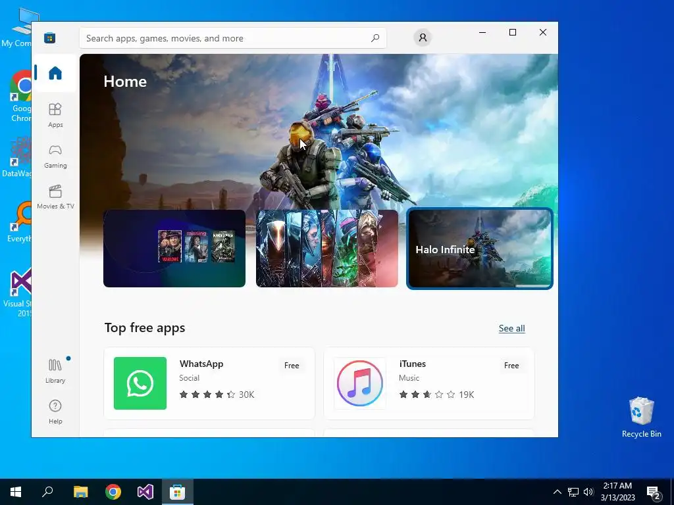This screenshot has width=674, height=505.
Task: Click the search magnifier icon
Action: [x=375, y=37]
